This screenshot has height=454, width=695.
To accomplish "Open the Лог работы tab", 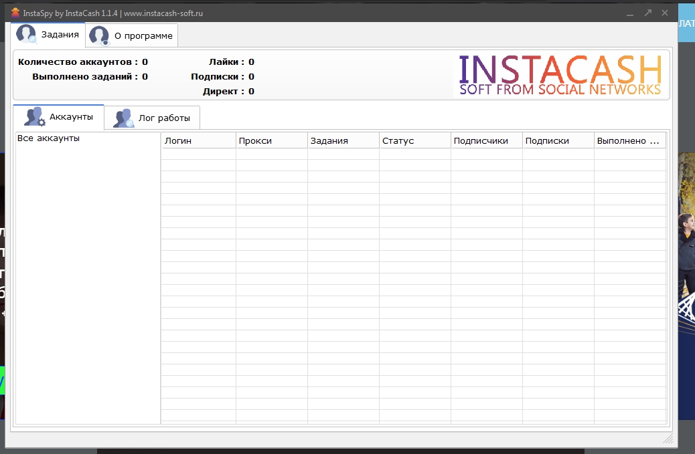I will click(152, 118).
